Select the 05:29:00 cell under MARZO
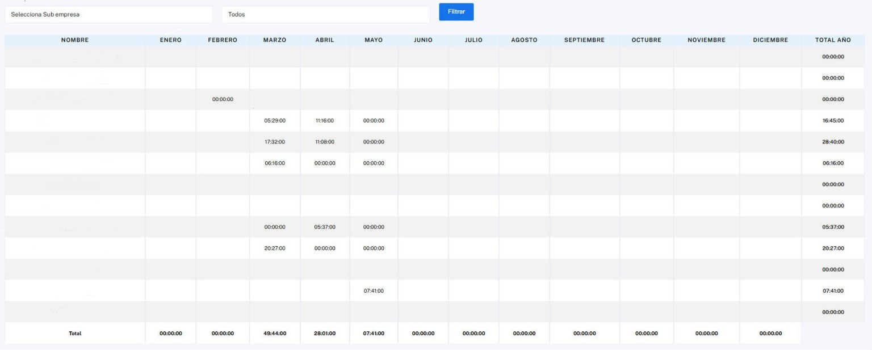 click(275, 121)
